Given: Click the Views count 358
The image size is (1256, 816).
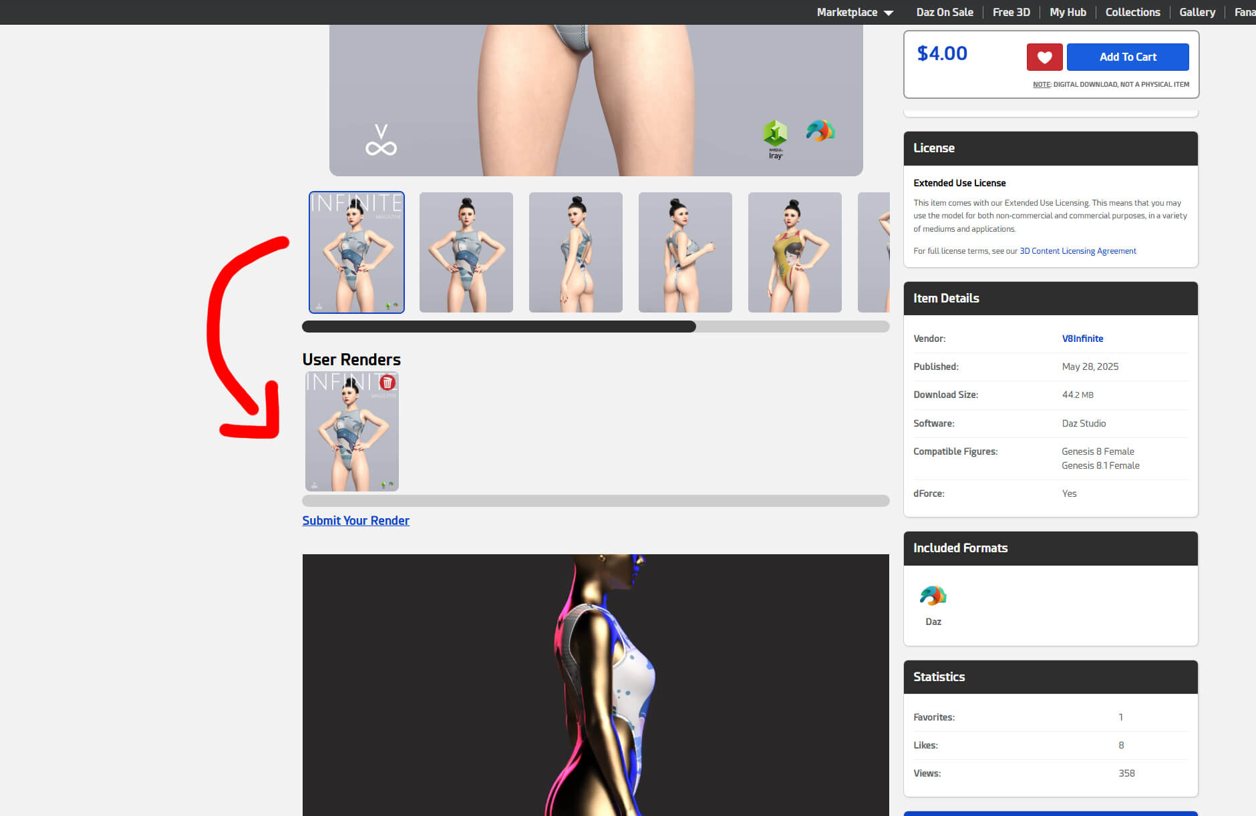Looking at the screenshot, I should [x=1126, y=773].
